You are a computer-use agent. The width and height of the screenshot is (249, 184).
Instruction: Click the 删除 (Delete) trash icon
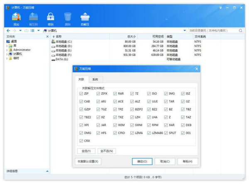[68, 17]
